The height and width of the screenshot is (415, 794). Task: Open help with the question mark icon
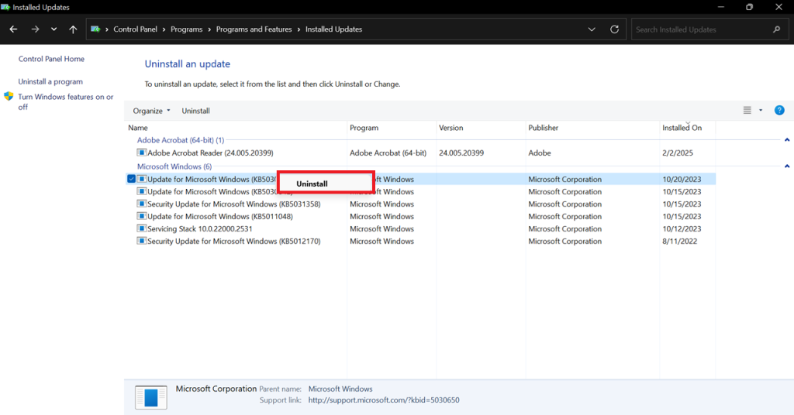tap(779, 110)
